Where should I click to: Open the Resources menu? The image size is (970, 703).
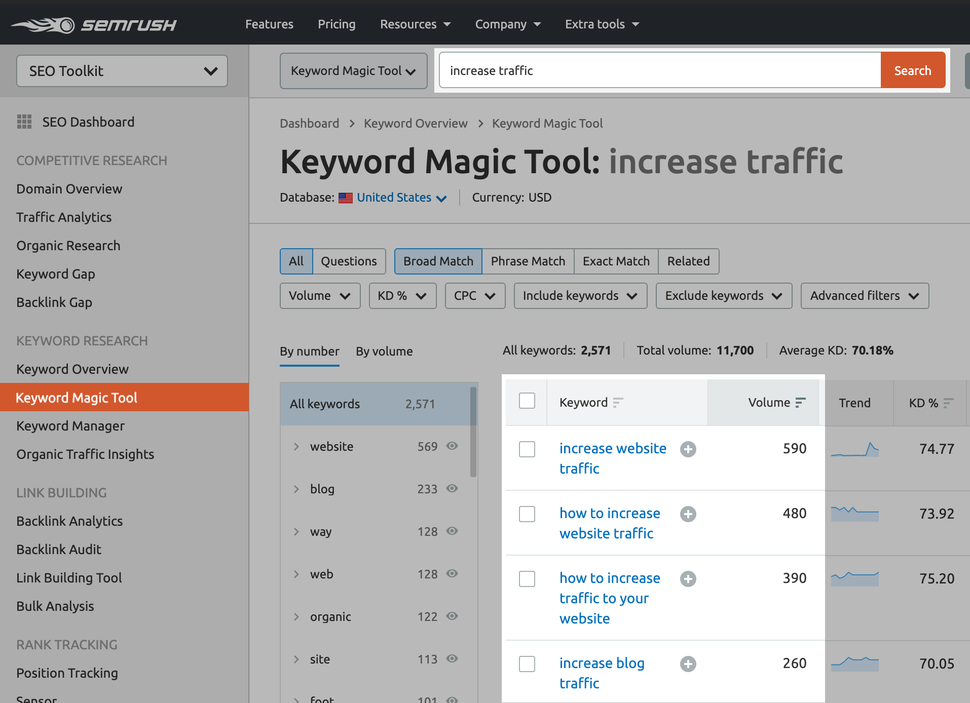415,24
